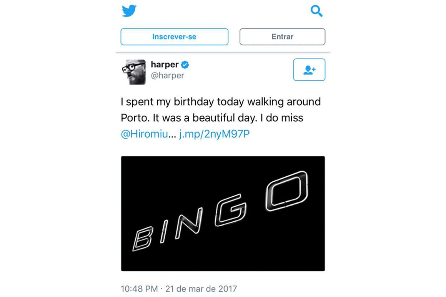The width and height of the screenshot is (446, 297).
Task: Click the blue verified badge
Action: [x=185, y=65]
